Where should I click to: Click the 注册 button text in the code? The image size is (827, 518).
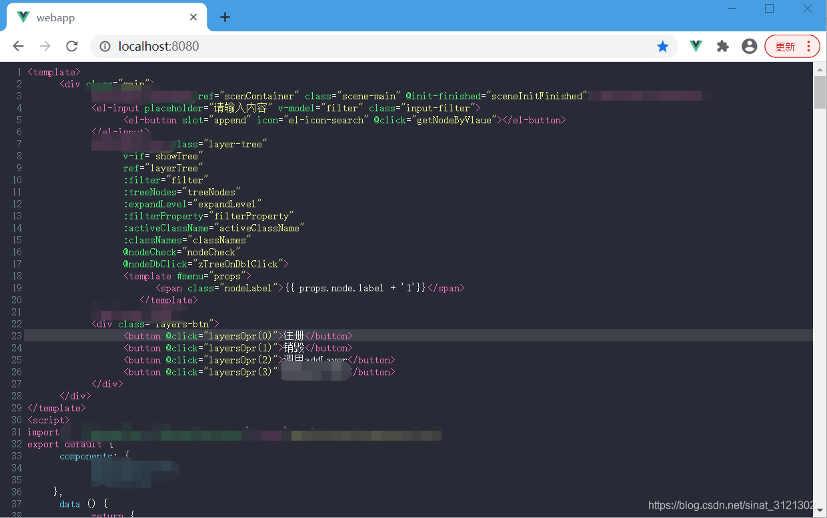point(293,336)
